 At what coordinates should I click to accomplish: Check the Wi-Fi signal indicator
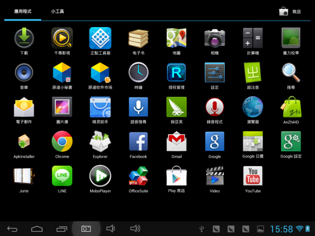point(299,229)
